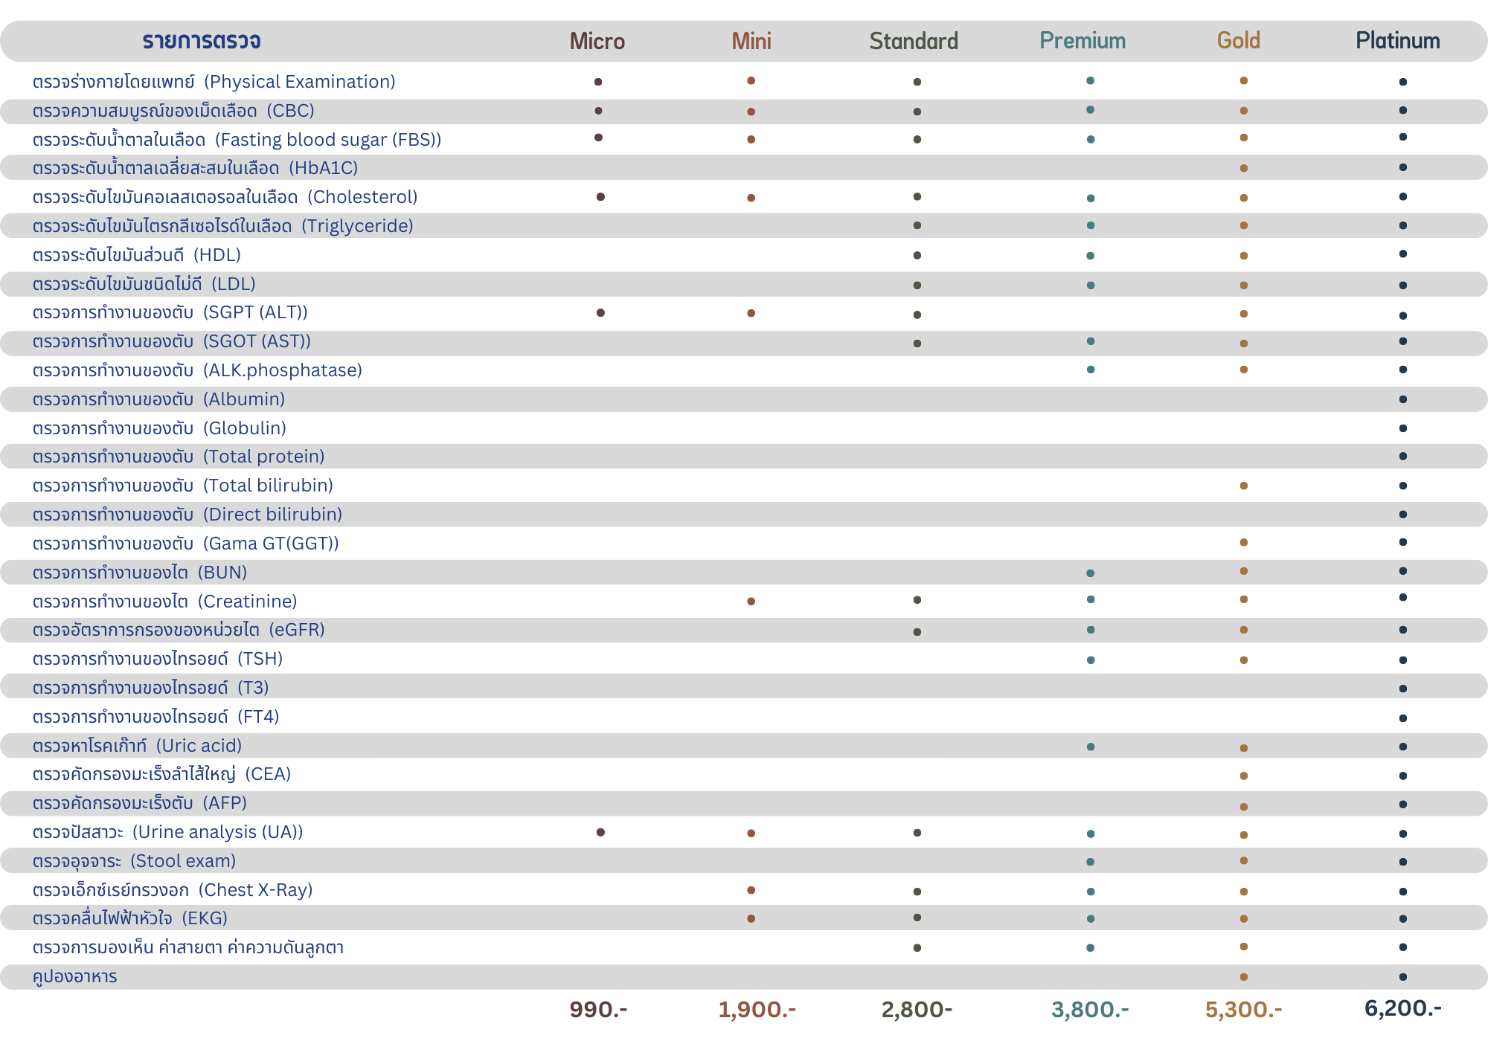Select the Triglyceride row label
The width and height of the screenshot is (1488, 1041).
click(x=222, y=226)
